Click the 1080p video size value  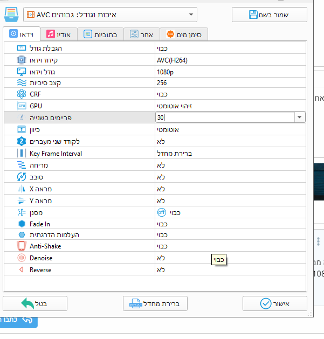165,72
